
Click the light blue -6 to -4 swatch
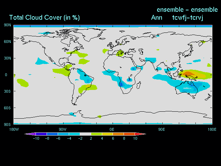[63, 134]
